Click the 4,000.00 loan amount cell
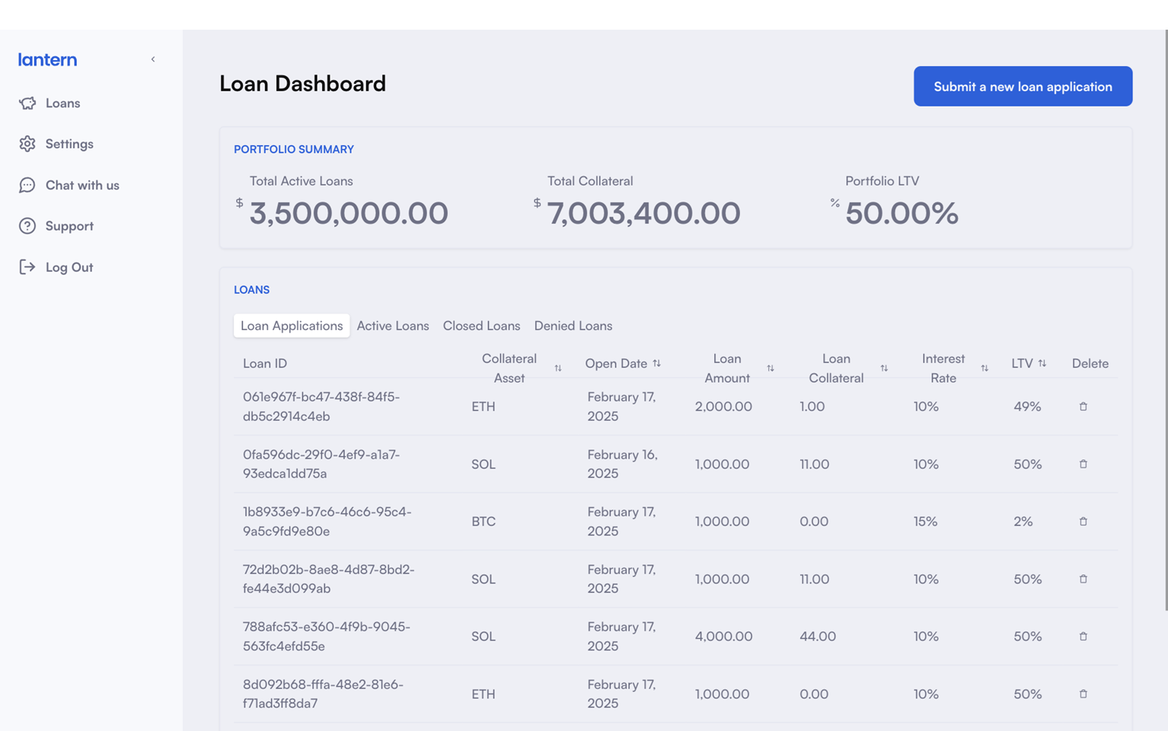 pyautogui.click(x=723, y=636)
